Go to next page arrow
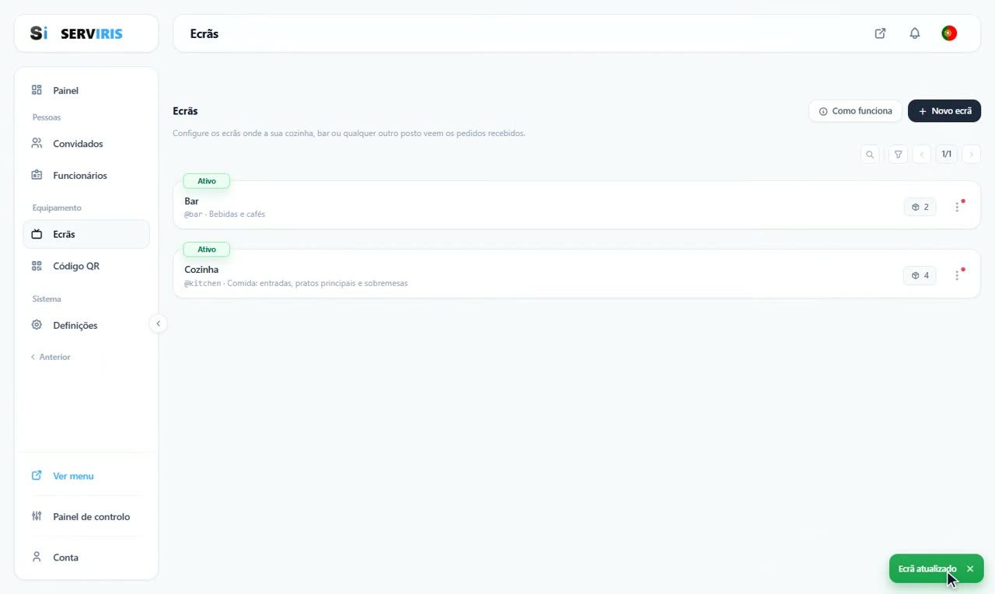Screen dimensions: 995x594 click(971, 154)
